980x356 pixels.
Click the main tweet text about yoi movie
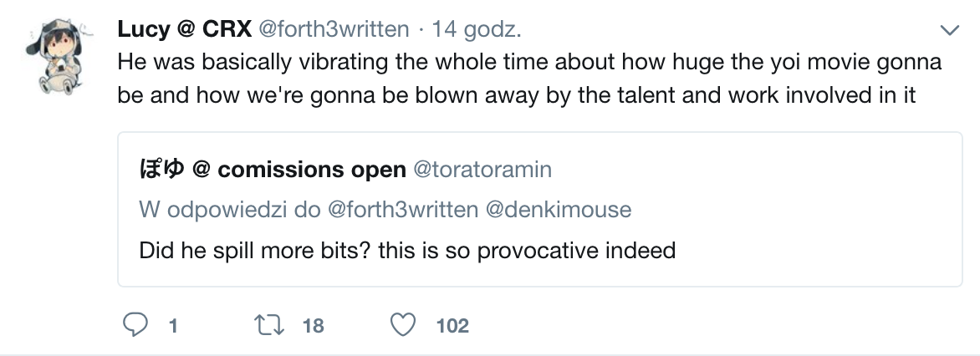[529, 63]
